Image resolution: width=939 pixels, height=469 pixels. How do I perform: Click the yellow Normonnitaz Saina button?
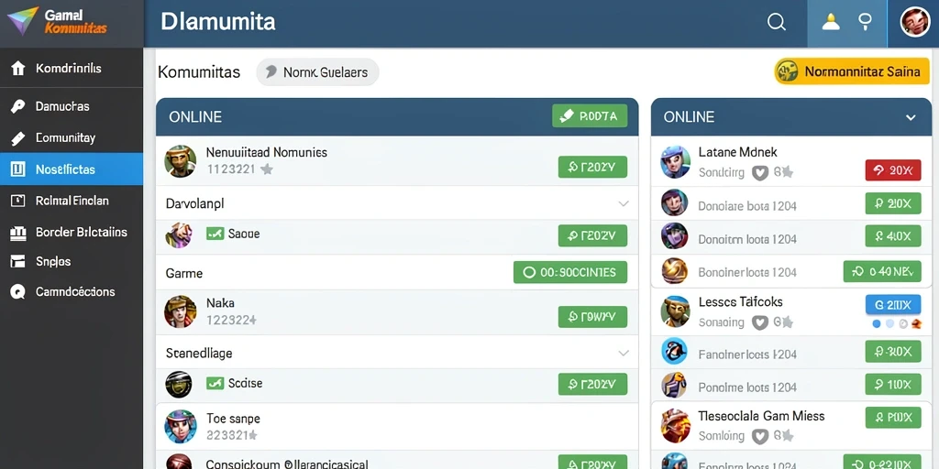tap(852, 71)
